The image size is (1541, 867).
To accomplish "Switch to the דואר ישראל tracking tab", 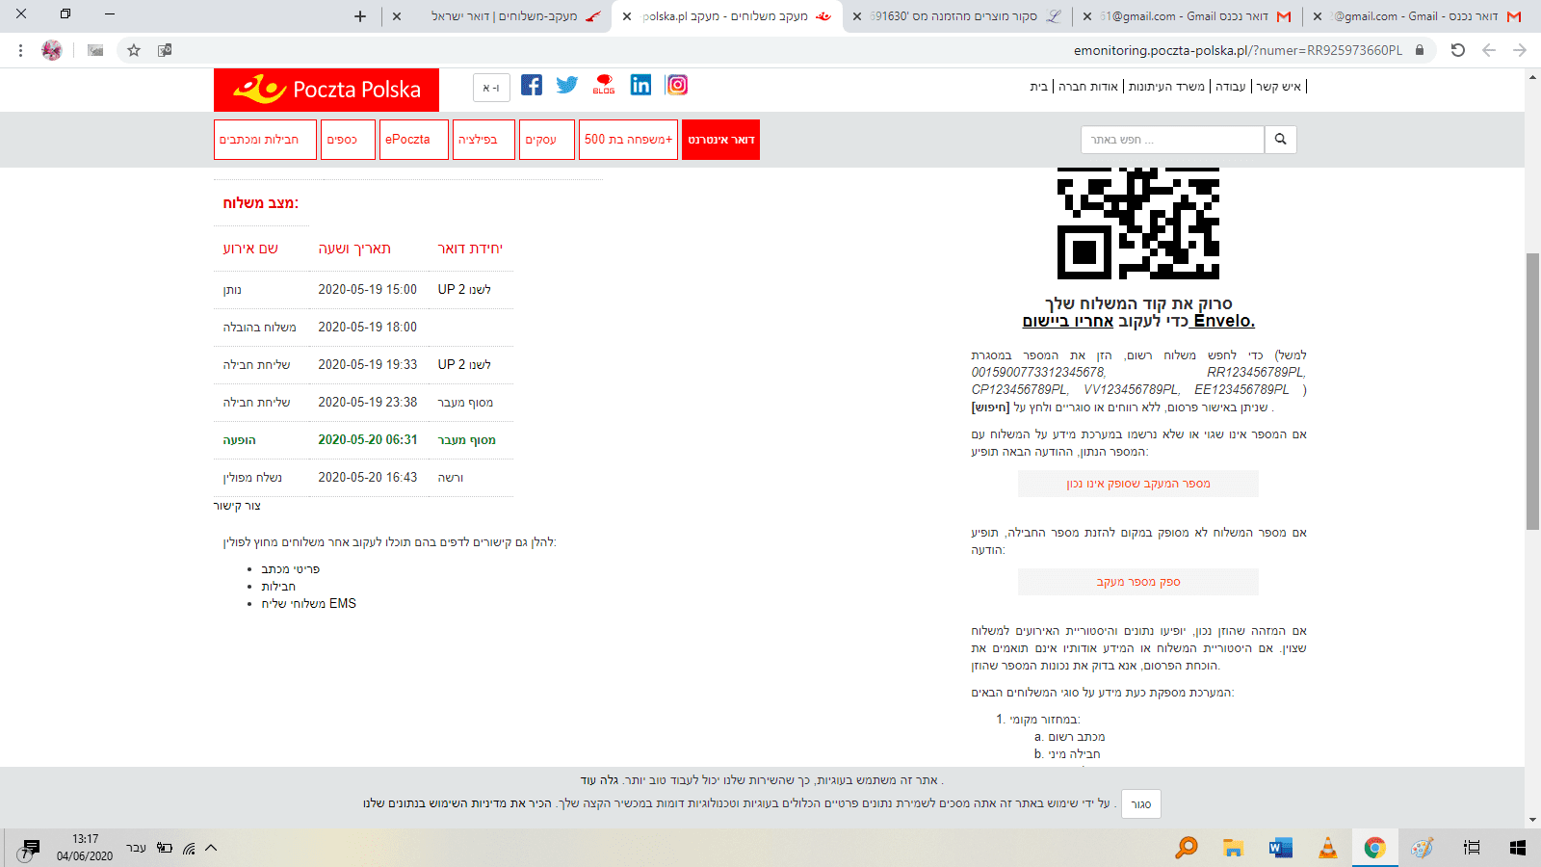I will [505, 16].
